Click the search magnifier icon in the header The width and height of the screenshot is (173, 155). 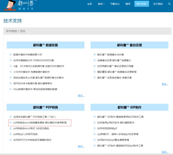[x=169, y=4]
